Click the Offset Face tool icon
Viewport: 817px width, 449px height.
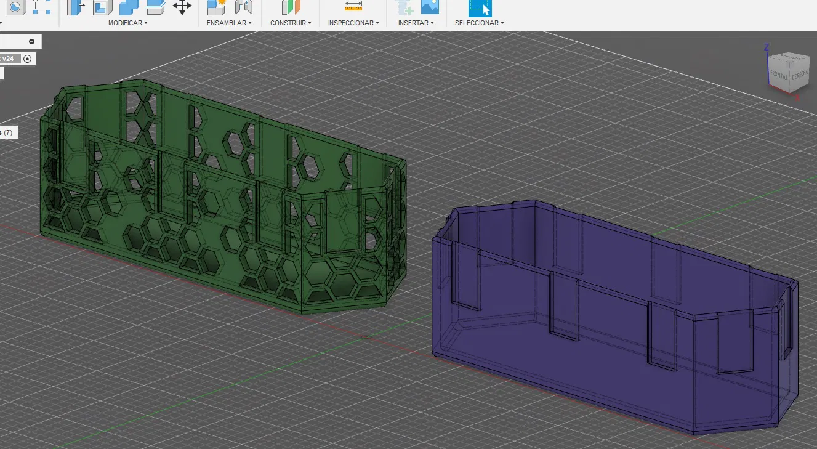(156, 7)
